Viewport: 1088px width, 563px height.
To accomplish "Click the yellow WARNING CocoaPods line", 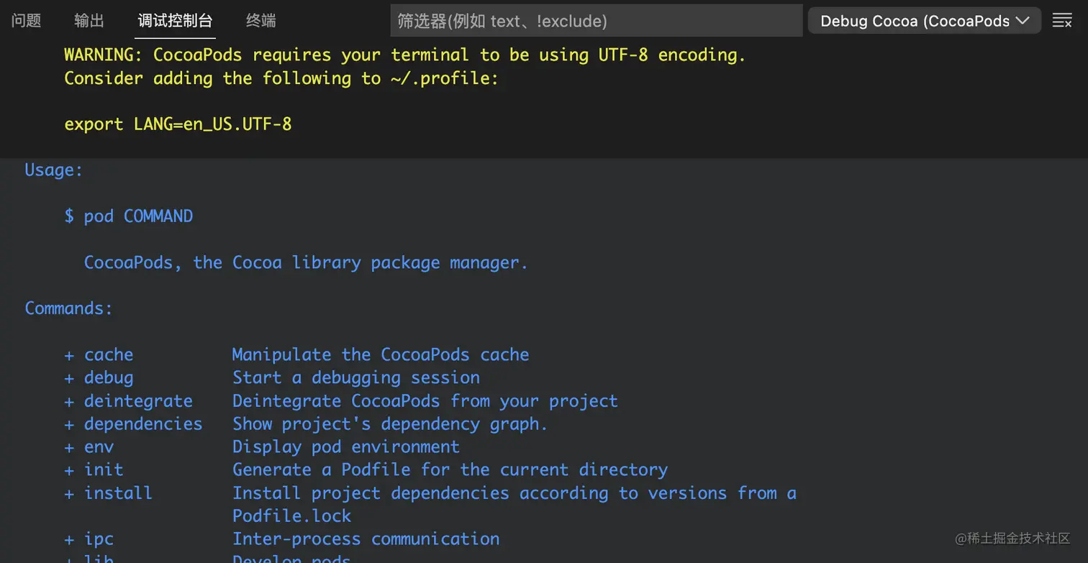I will click(404, 55).
